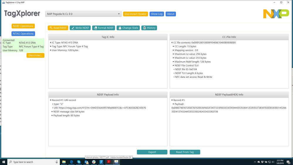Click the OneDrive cloud tray icon
The height and width of the screenshot is (165, 293).
click(x=259, y=162)
